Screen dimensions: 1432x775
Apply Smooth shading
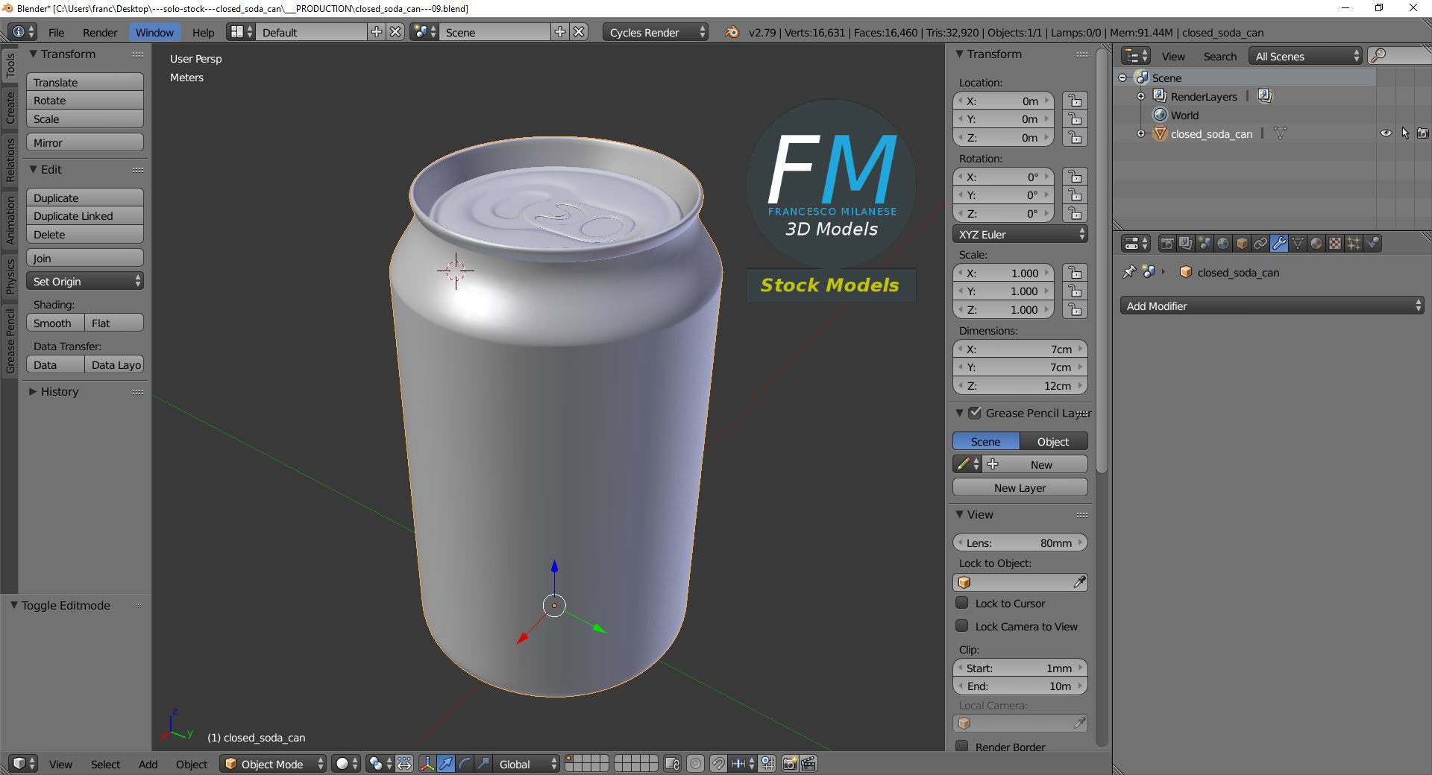tap(55, 323)
